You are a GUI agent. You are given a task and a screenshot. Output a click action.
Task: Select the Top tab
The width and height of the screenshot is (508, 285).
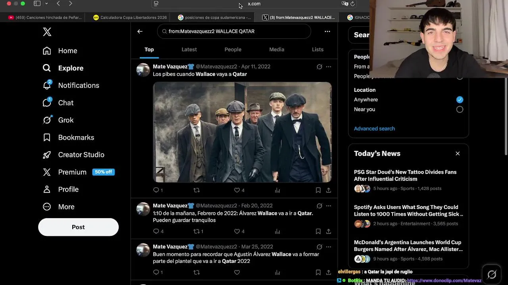click(x=149, y=49)
